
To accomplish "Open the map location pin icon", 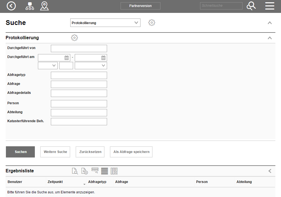I will pos(44,6).
